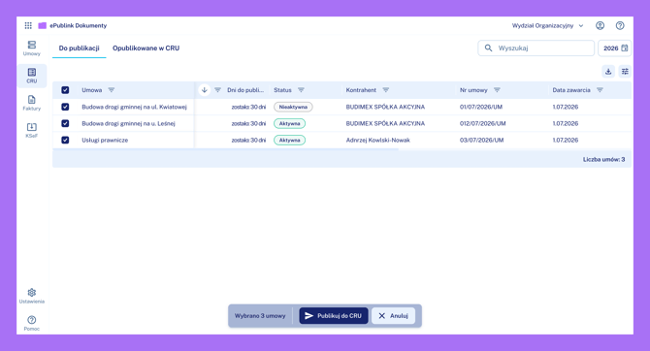Click the Nieaktywna status badge

point(293,107)
